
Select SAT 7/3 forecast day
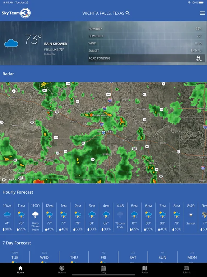(133, 258)
